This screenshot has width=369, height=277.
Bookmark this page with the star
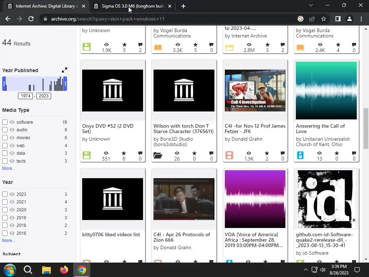tap(324, 19)
